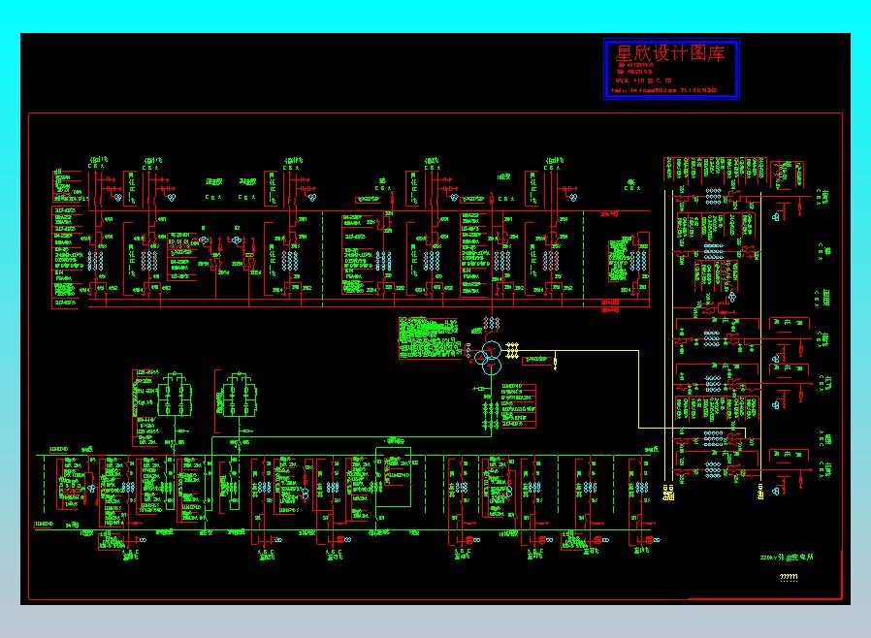
Task: Click the dense green text block left of the transformer
Action: tap(429, 337)
